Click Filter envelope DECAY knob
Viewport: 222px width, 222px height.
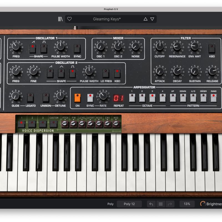(x=177, y=71)
